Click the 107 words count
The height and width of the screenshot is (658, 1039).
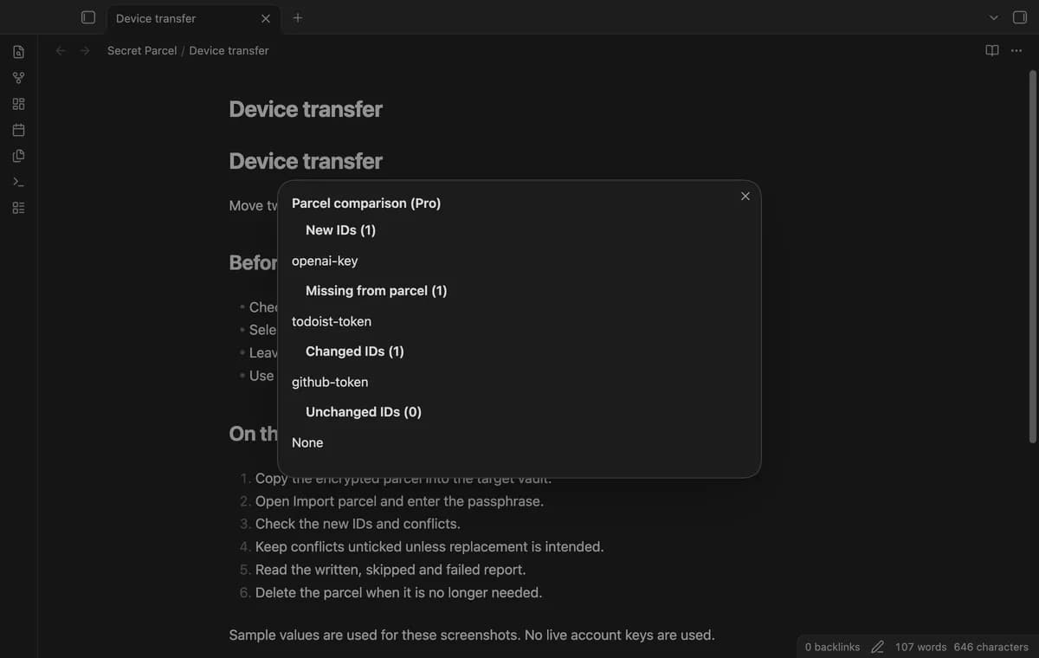coord(920,647)
